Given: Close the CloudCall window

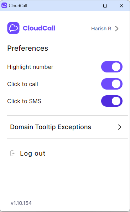Looking at the screenshot, I should pos(121,6).
